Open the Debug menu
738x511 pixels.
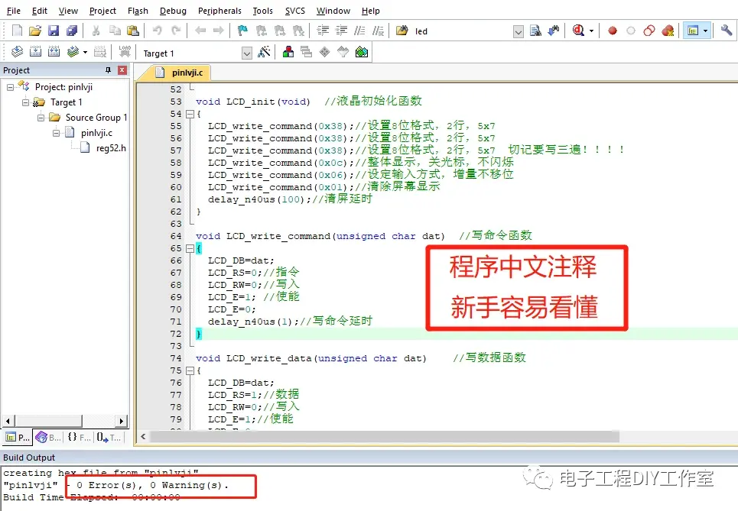tap(173, 11)
